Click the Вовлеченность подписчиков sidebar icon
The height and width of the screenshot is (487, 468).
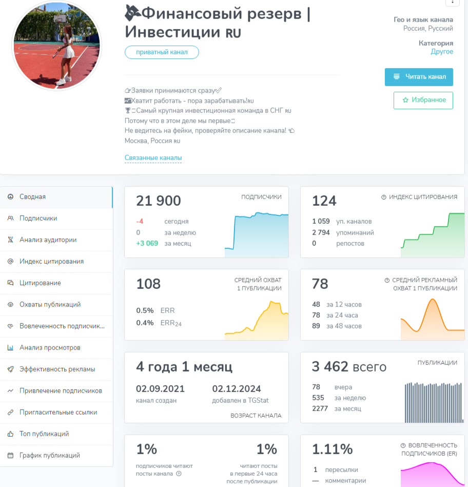[11, 326]
